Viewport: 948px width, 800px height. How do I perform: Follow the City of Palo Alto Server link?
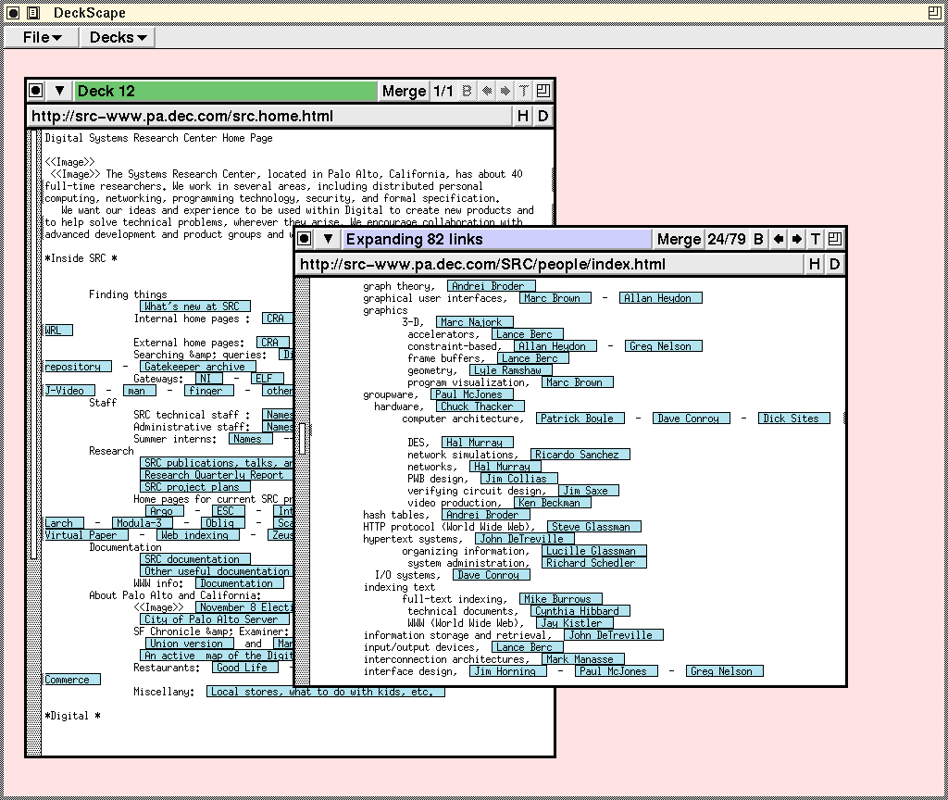coord(214,619)
